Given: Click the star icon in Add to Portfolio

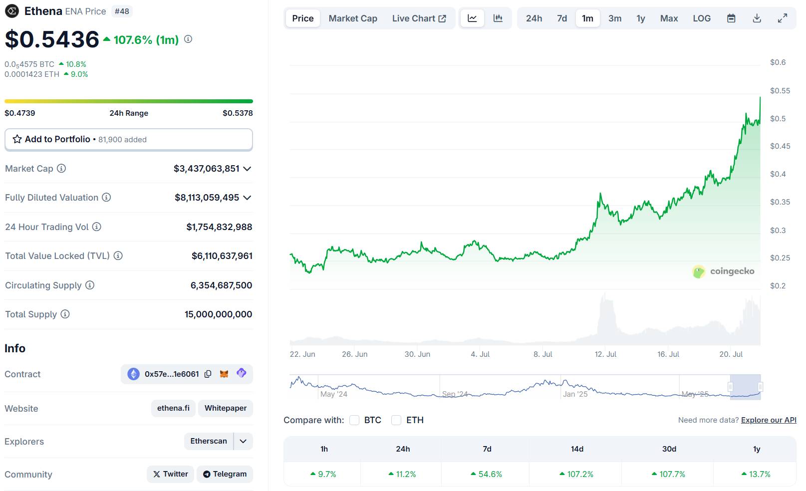Looking at the screenshot, I should (17, 139).
